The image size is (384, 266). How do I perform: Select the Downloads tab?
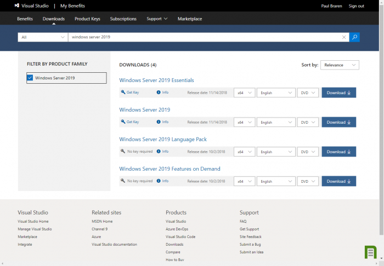[x=54, y=19]
